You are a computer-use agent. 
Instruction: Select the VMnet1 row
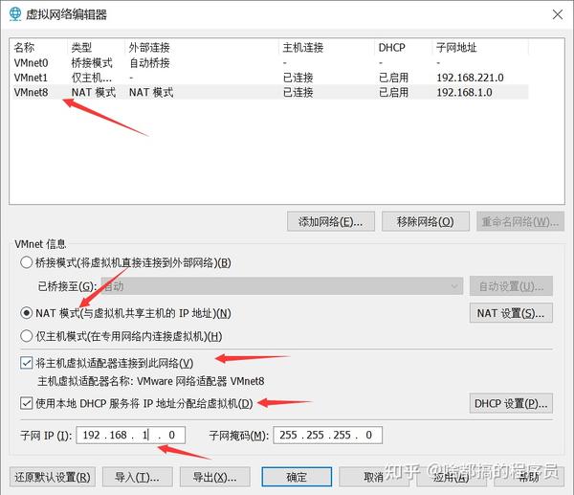(x=271, y=78)
